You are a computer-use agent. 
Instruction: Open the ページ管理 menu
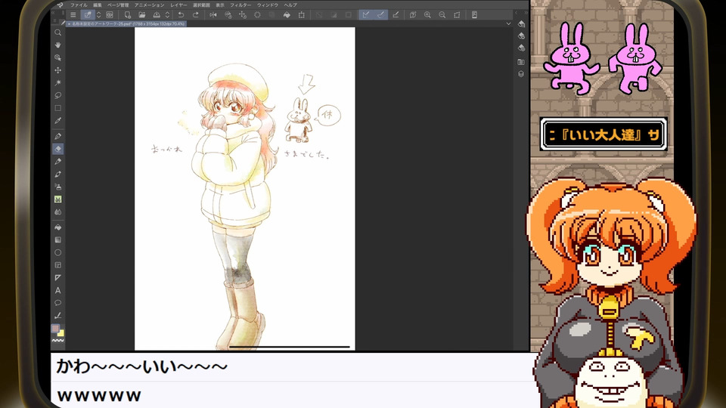118,5
